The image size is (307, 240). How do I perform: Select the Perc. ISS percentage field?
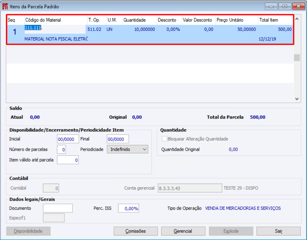tap(128, 208)
